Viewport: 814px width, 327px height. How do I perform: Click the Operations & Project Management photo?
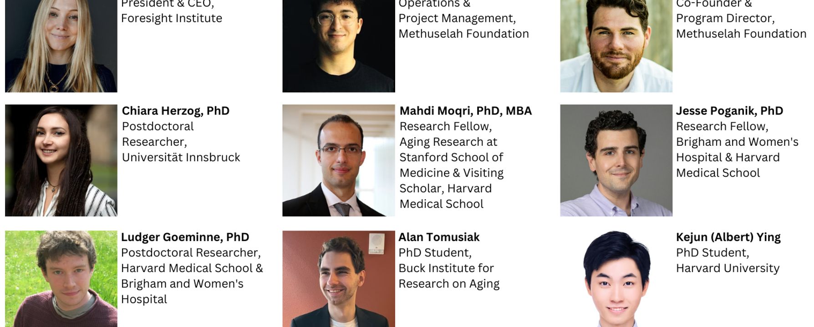[x=338, y=45]
